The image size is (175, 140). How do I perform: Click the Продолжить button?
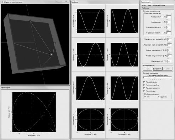pyautogui.click(x=158, y=69)
